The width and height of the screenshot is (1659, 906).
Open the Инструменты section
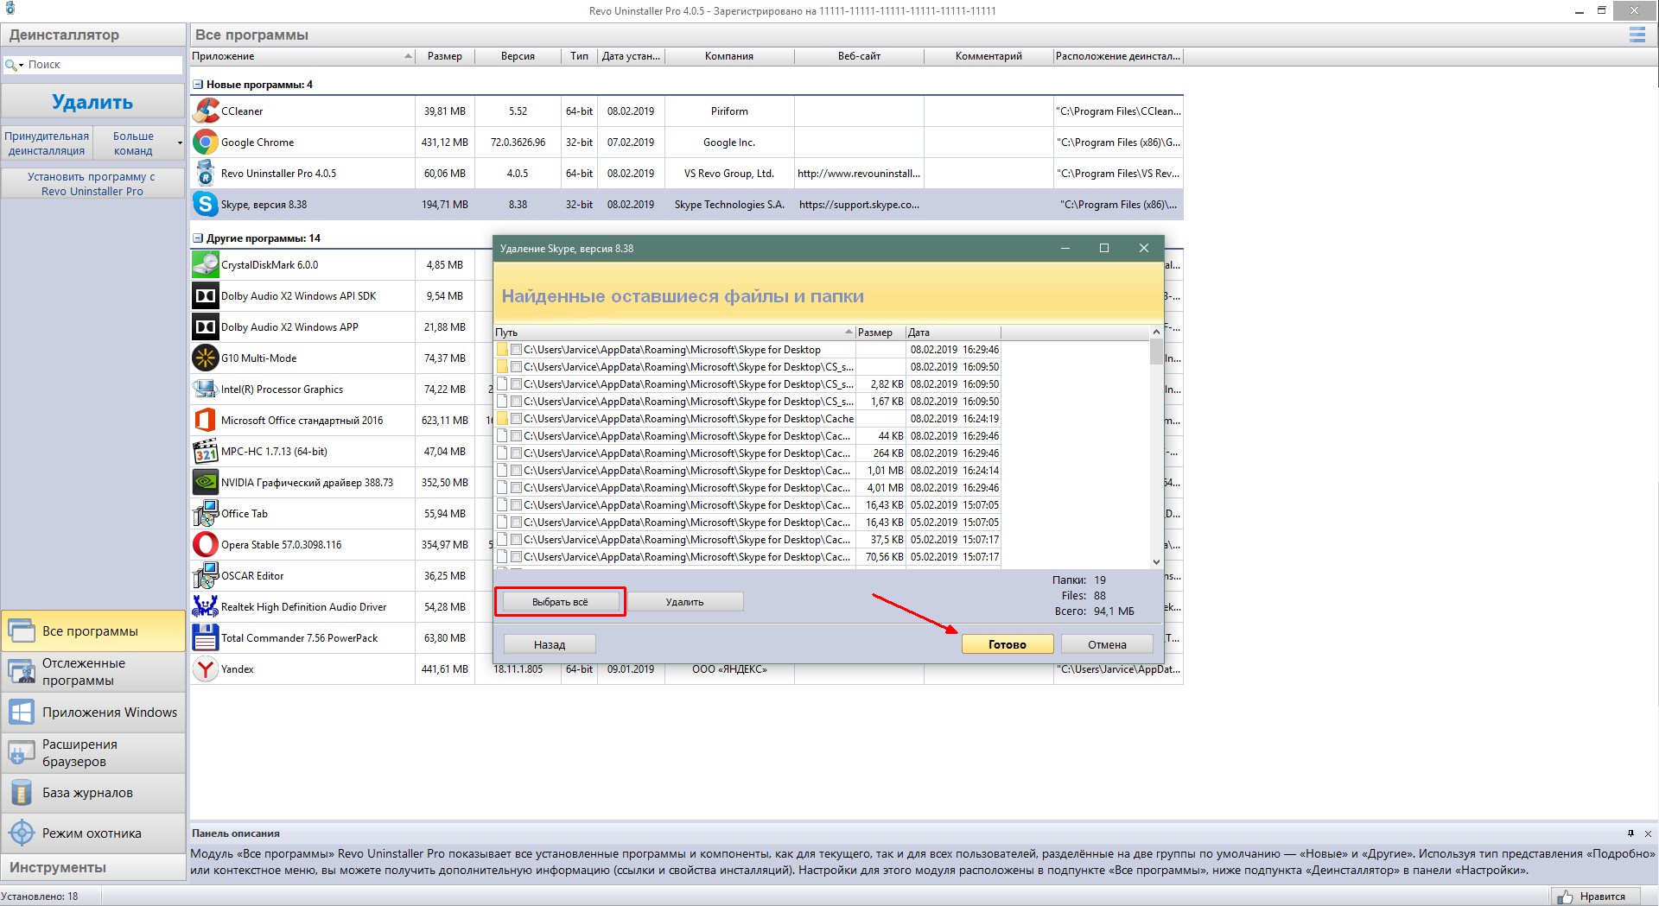point(93,867)
